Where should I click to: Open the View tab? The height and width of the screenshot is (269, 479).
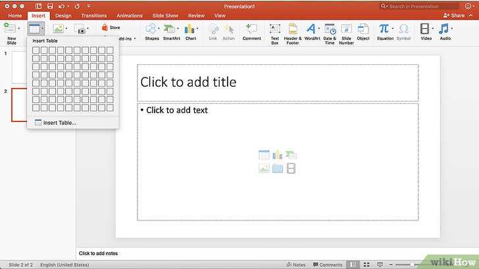pos(220,16)
